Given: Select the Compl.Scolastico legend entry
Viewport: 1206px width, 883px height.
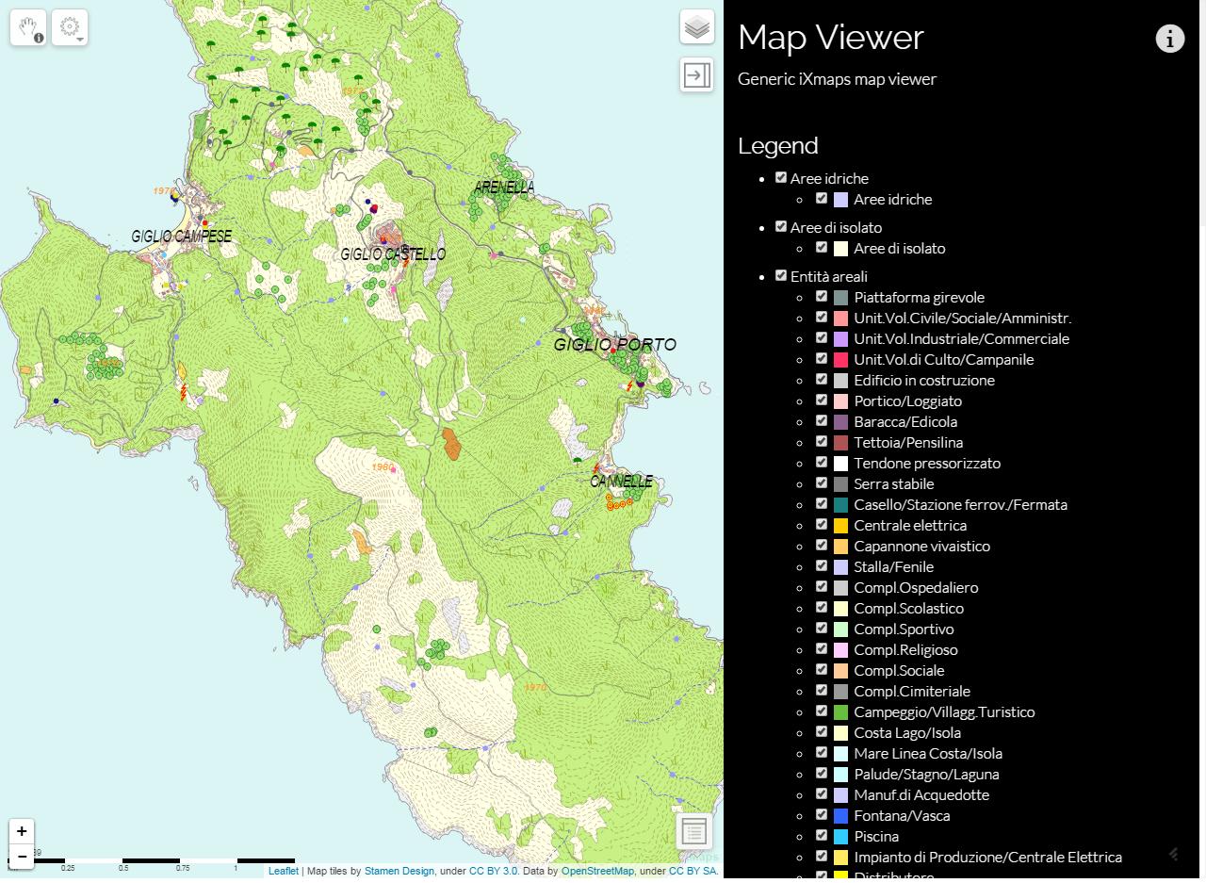Looking at the screenshot, I should (908, 608).
